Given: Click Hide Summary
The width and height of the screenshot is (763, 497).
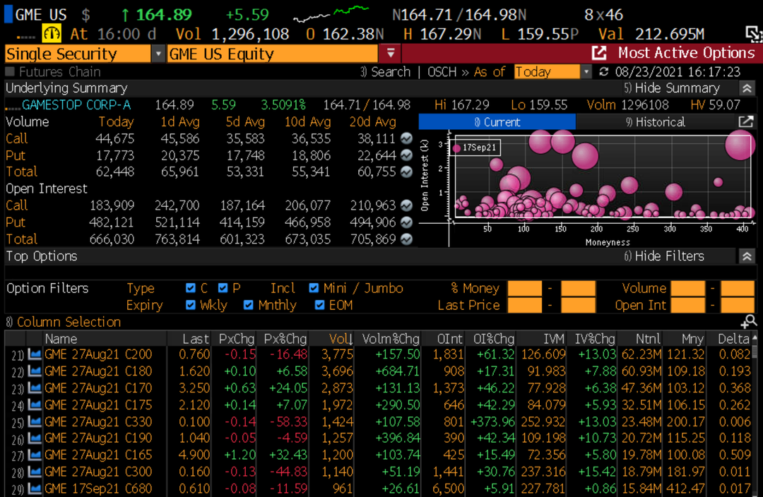Looking at the screenshot, I should tap(672, 88).
